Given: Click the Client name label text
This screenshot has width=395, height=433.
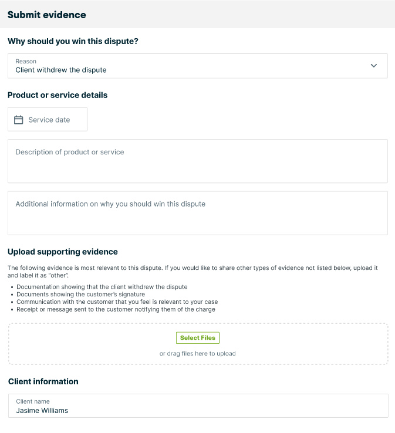Looking at the screenshot, I should click(x=33, y=401).
